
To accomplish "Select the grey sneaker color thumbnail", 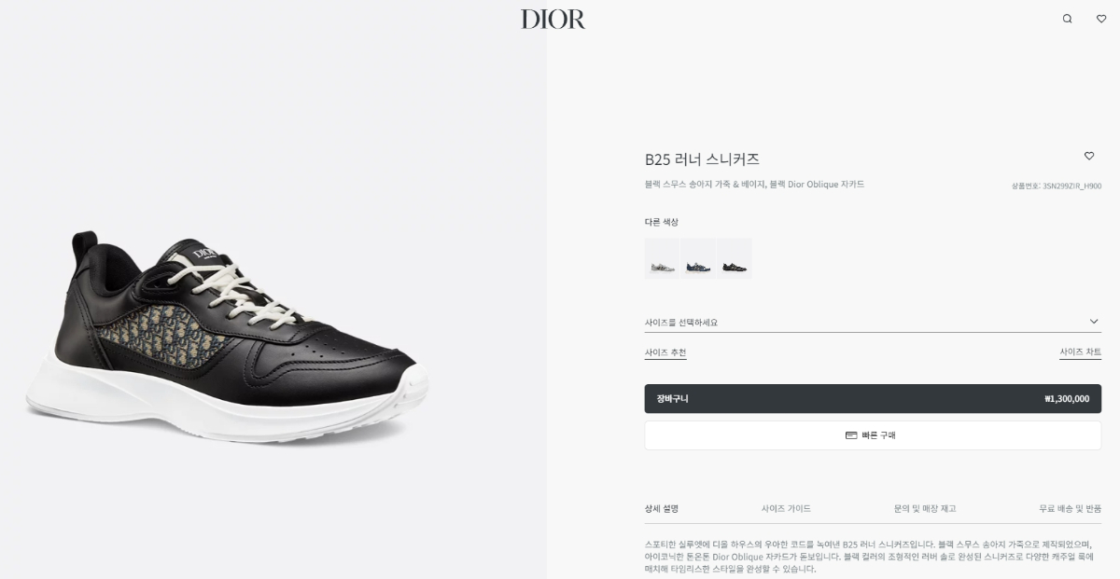I will pyautogui.click(x=662, y=258).
